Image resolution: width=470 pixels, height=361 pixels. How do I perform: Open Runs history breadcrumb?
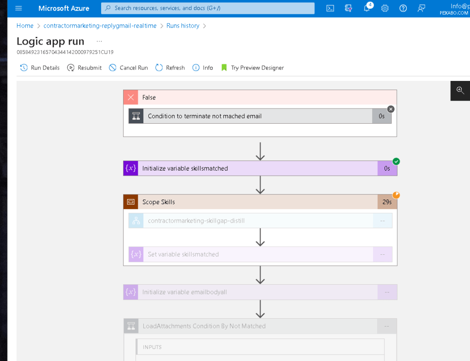pyautogui.click(x=183, y=26)
